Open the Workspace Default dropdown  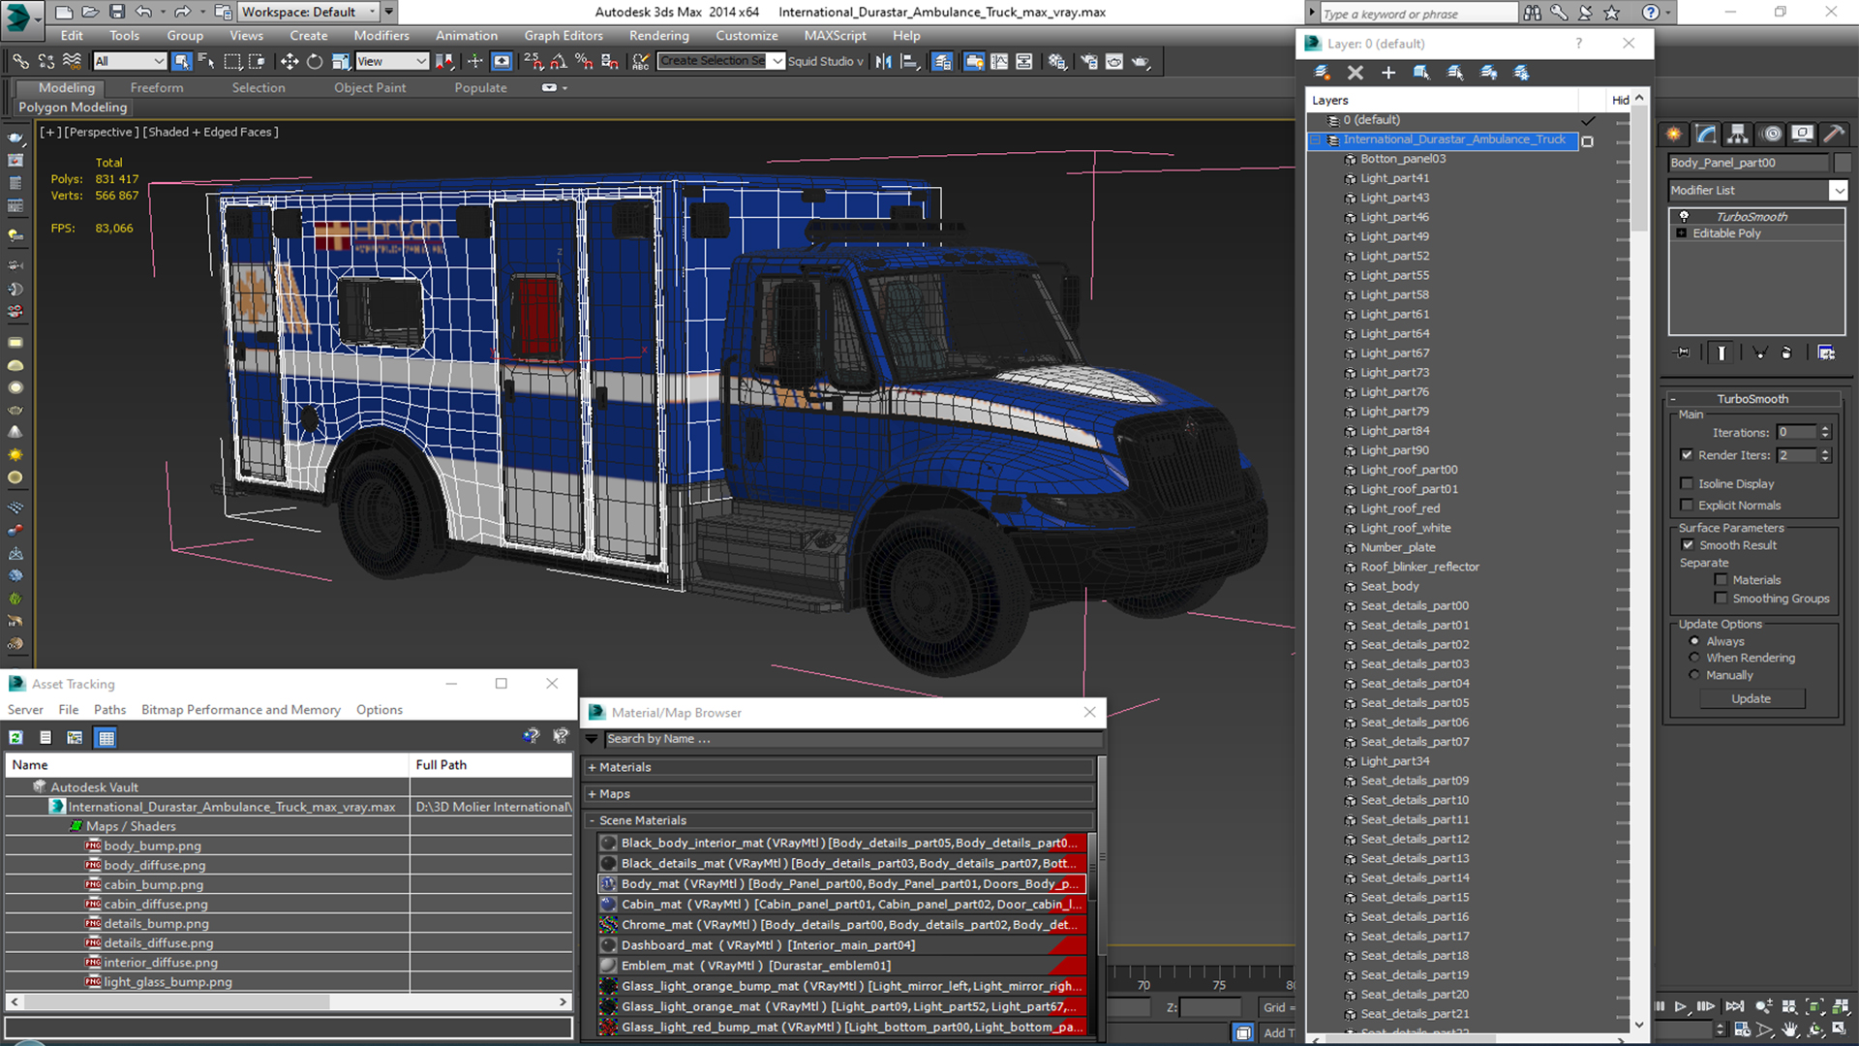tap(372, 12)
